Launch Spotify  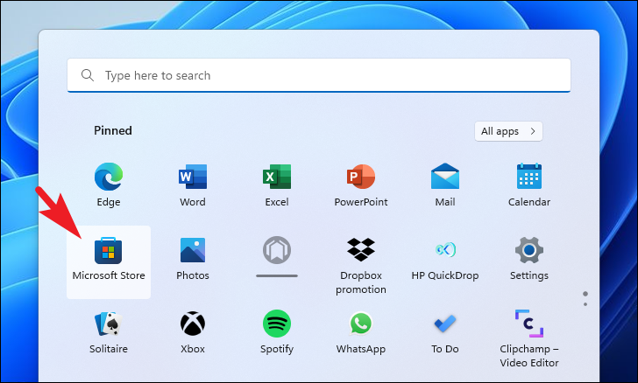[277, 331]
